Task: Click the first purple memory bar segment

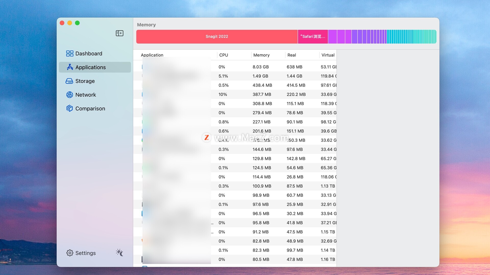Action: (x=333, y=37)
